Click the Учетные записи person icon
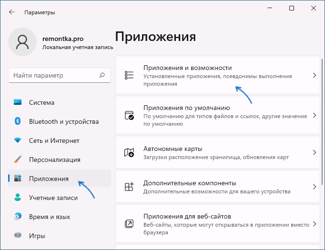The image size is (325, 250). point(18,197)
